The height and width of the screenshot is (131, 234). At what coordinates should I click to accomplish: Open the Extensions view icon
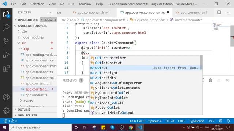(6, 68)
